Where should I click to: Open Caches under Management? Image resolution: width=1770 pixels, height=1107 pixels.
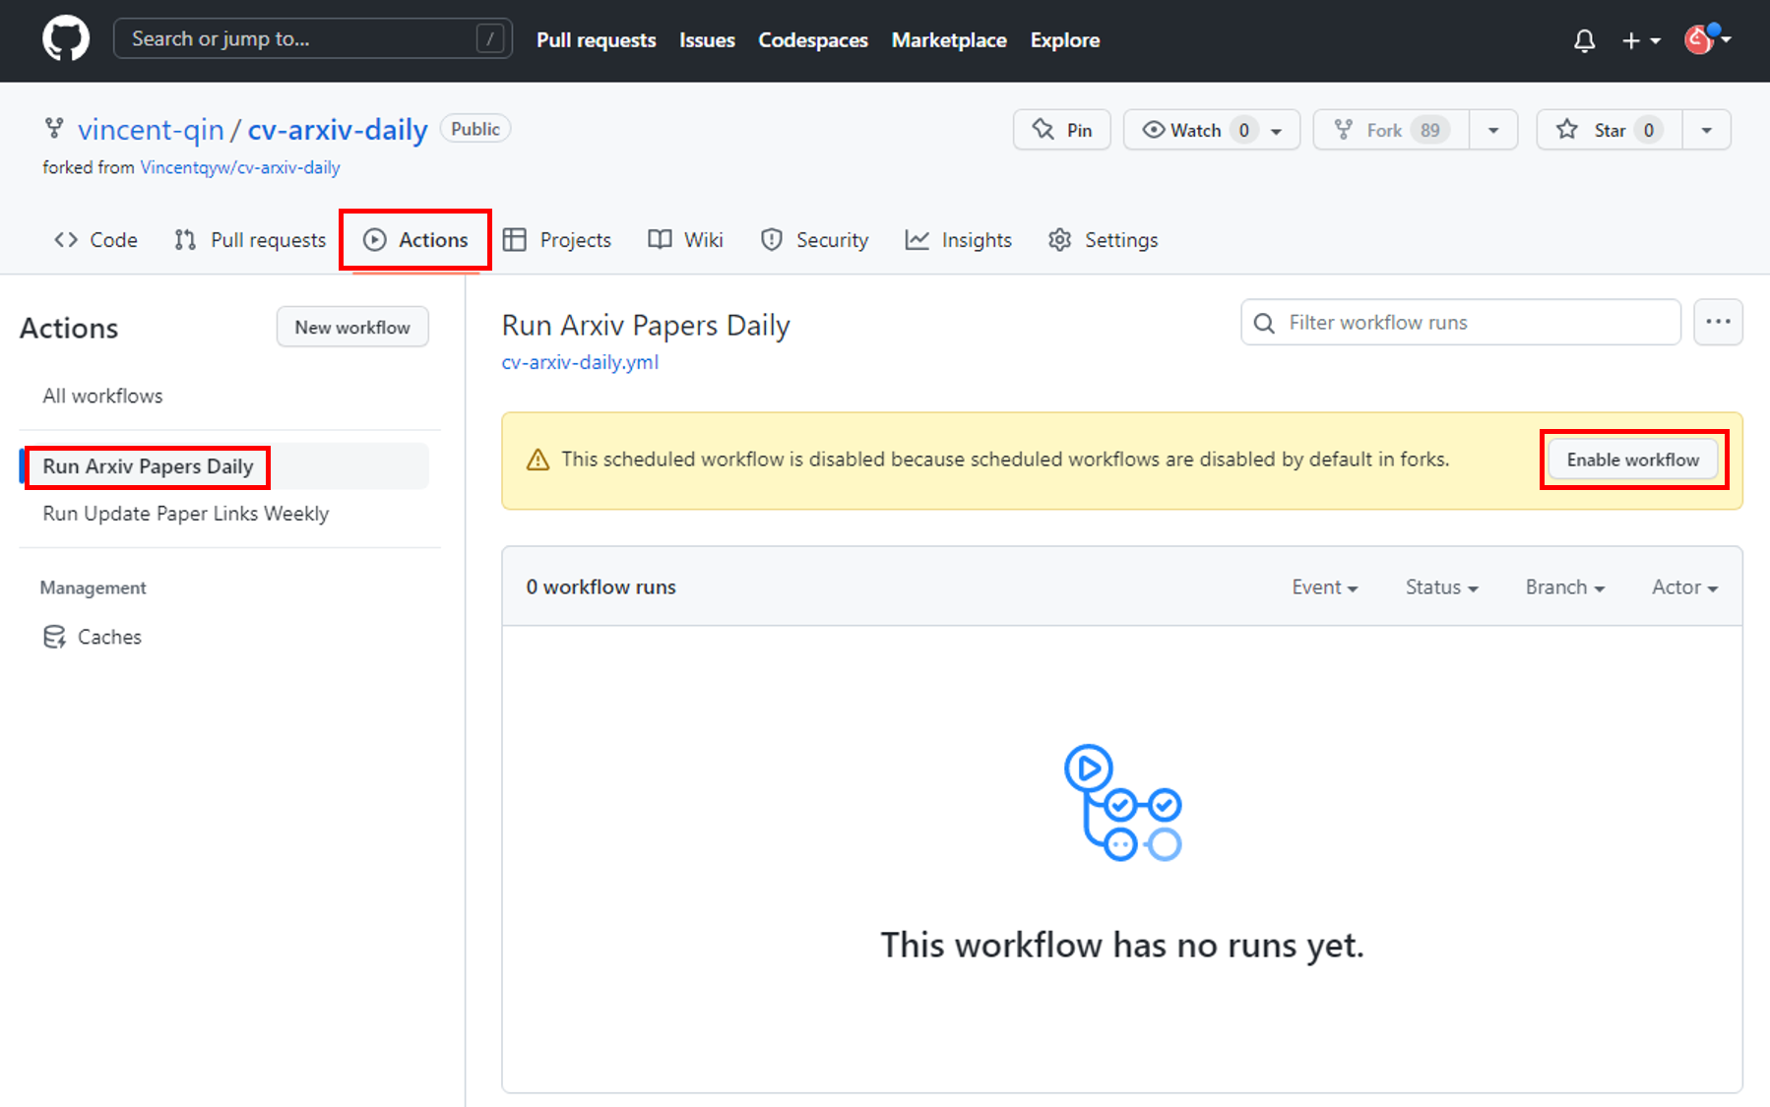tap(93, 637)
